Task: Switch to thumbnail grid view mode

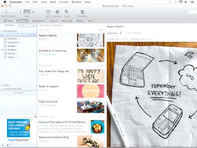Action: pos(33,12)
